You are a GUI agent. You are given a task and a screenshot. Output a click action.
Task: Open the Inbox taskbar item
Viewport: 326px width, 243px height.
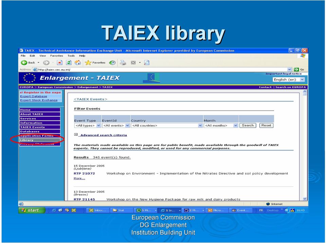pyautogui.click(x=98, y=210)
